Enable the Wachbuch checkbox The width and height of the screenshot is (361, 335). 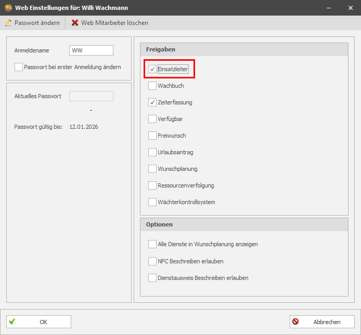[x=152, y=86]
